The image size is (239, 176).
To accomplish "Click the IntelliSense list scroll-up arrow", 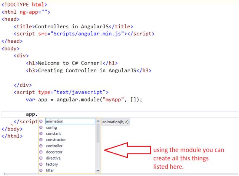I will 98,121.
